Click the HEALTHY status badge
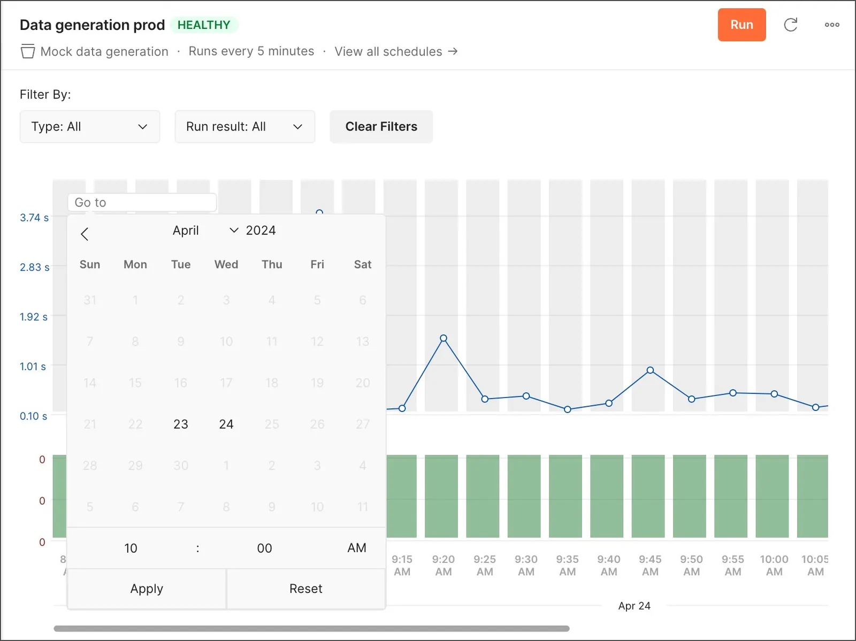 204,25
